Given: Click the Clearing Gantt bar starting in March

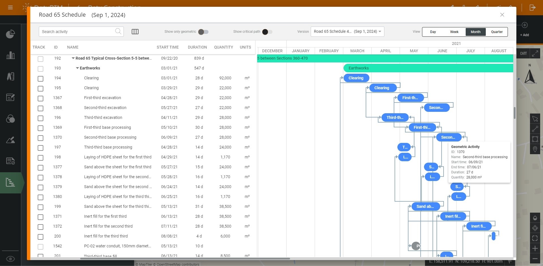Looking at the screenshot, I should point(356,78).
